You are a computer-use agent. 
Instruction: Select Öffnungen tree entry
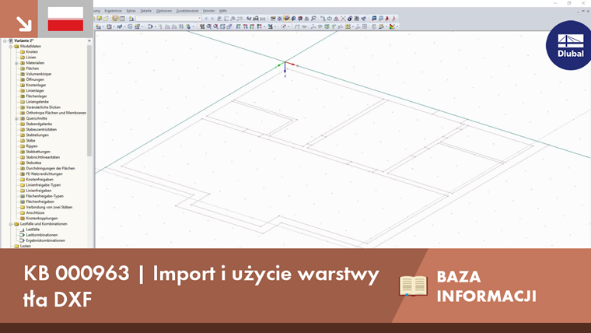pos(35,79)
